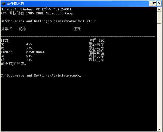Select the ADMIN$ share name
Viewport: 163px width, 132px height.
tap(7, 52)
